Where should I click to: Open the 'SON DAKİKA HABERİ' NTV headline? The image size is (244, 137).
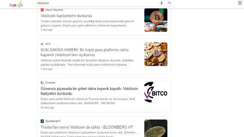[x=85, y=52]
